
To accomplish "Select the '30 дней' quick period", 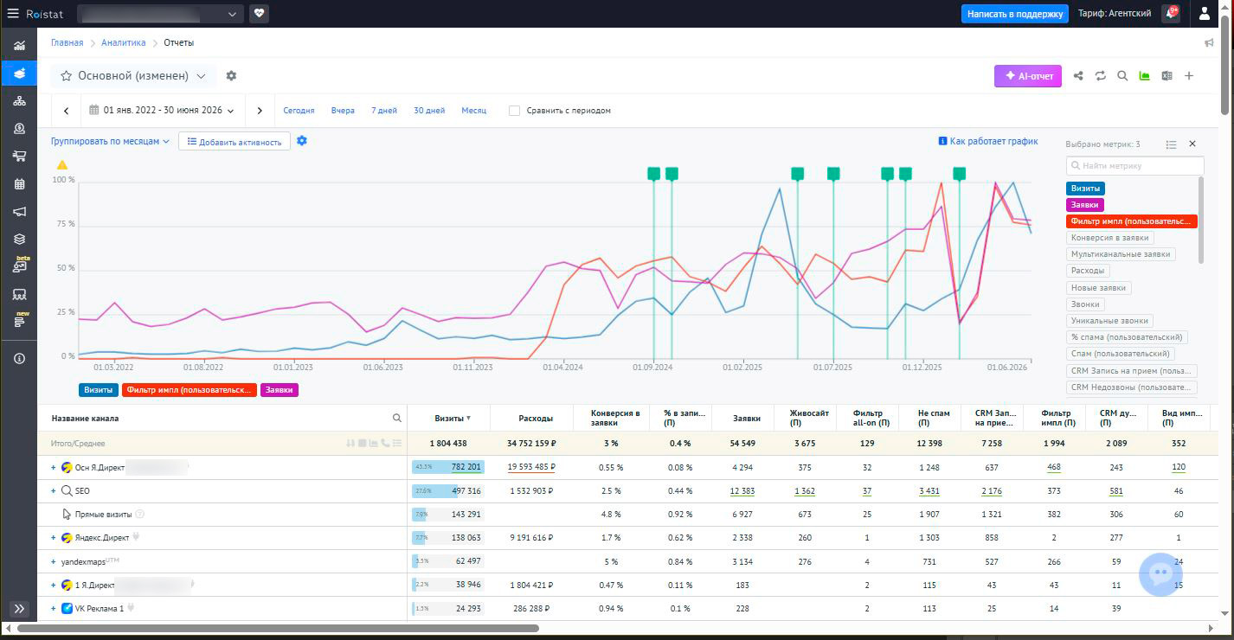I will (429, 111).
